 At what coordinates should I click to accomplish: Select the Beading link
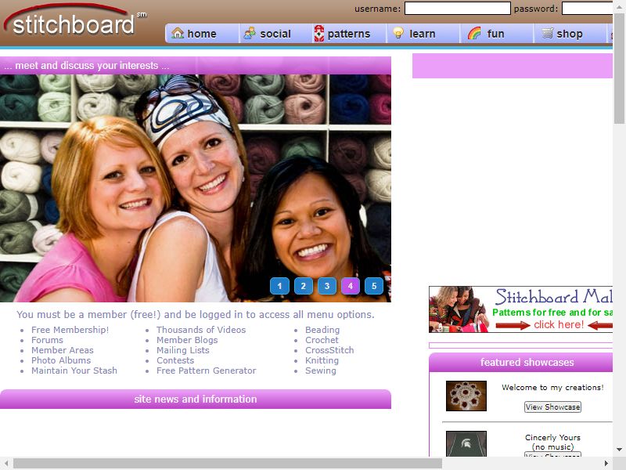(322, 330)
